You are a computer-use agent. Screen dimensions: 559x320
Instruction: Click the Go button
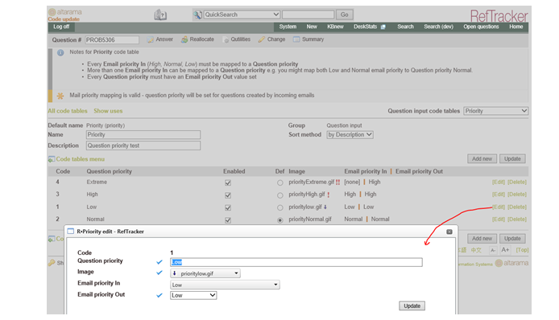point(345,14)
